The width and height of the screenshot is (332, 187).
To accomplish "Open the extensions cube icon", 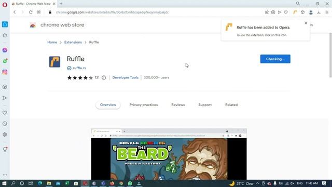I will tap(302, 12).
